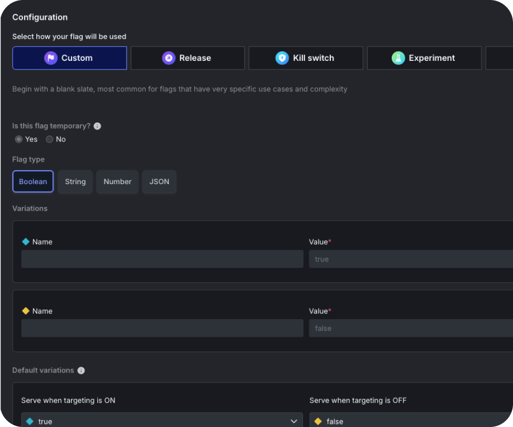This screenshot has height=427, width=513.
Task: Select Number flag type
Action: pos(118,181)
